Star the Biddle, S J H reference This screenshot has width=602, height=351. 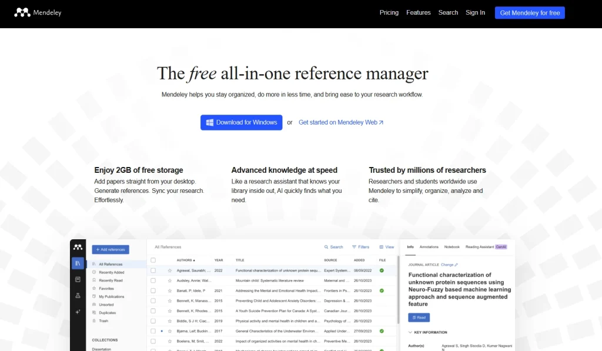click(x=170, y=321)
